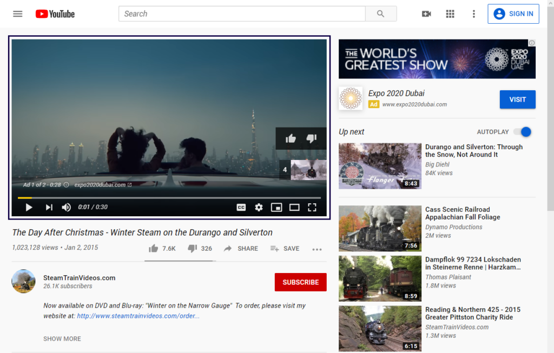Open the Expo 2020 Dubai ad title
554x353 pixels.
click(397, 93)
